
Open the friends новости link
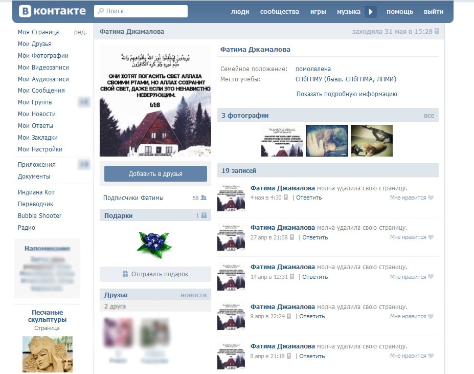pos(193,295)
